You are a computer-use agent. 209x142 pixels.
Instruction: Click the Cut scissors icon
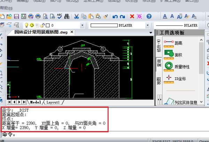(77, 16)
